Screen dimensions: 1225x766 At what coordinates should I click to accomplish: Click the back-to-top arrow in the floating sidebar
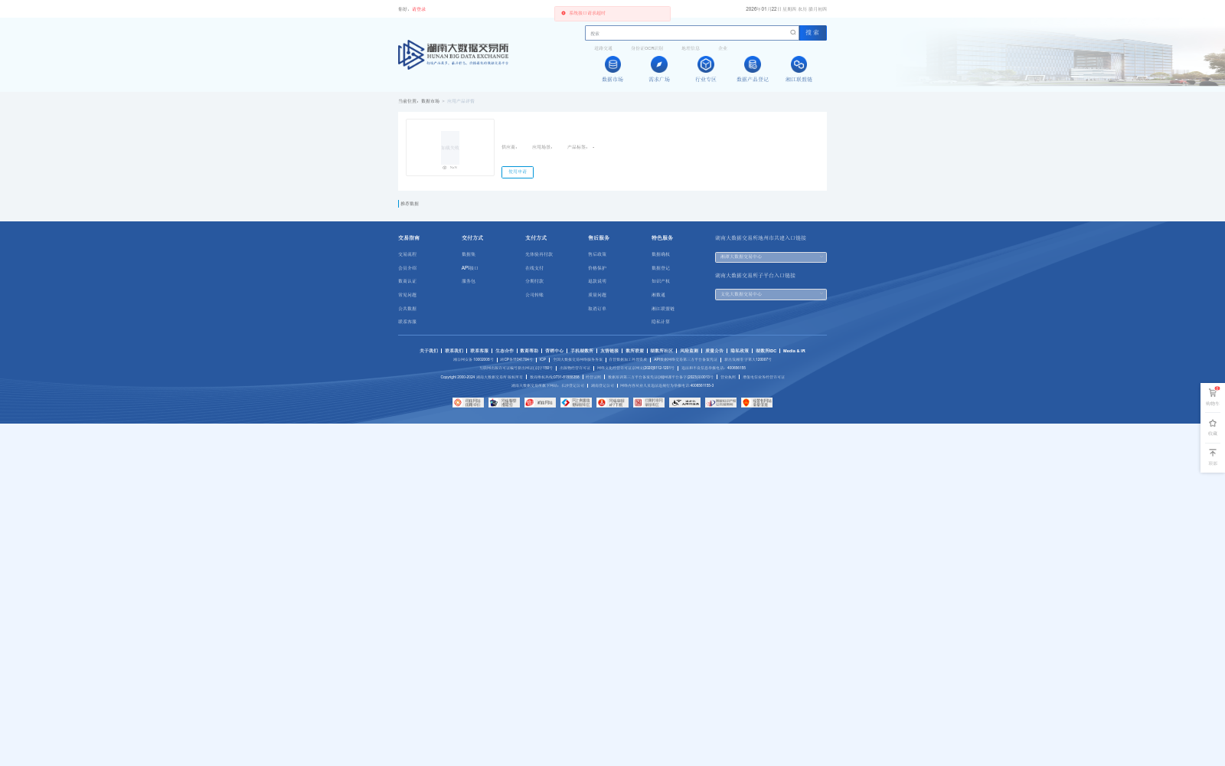pyautogui.click(x=1213, y=453)
